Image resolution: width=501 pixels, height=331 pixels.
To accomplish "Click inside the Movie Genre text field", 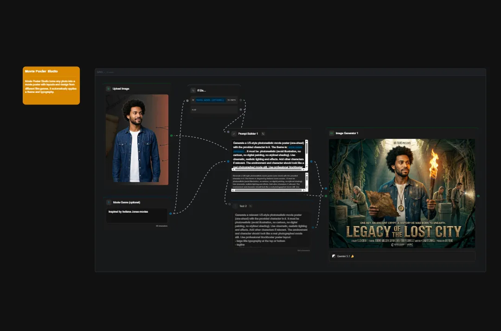I will [136, 215].
